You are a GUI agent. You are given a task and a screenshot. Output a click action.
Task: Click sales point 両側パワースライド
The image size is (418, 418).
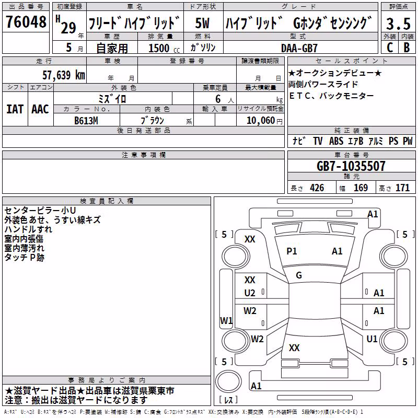[x=323, y=84]
